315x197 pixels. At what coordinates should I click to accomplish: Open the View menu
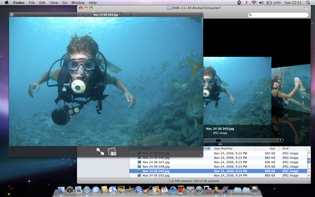pos(54,3)
